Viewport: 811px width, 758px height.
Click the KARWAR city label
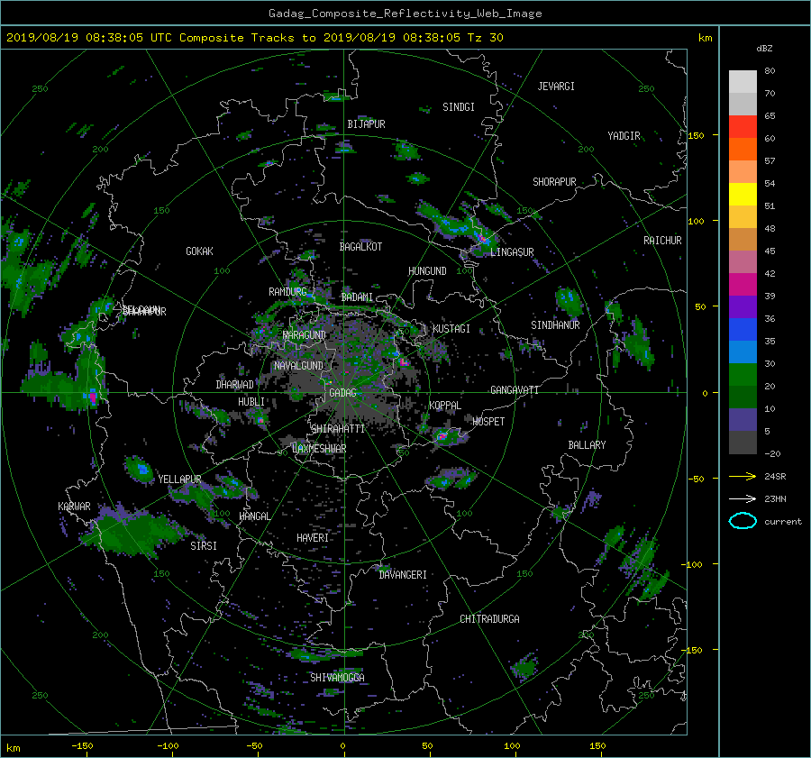coord(74,507)
